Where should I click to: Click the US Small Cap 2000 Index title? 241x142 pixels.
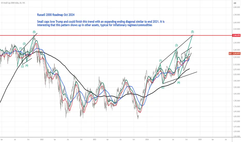pos(13,3)
